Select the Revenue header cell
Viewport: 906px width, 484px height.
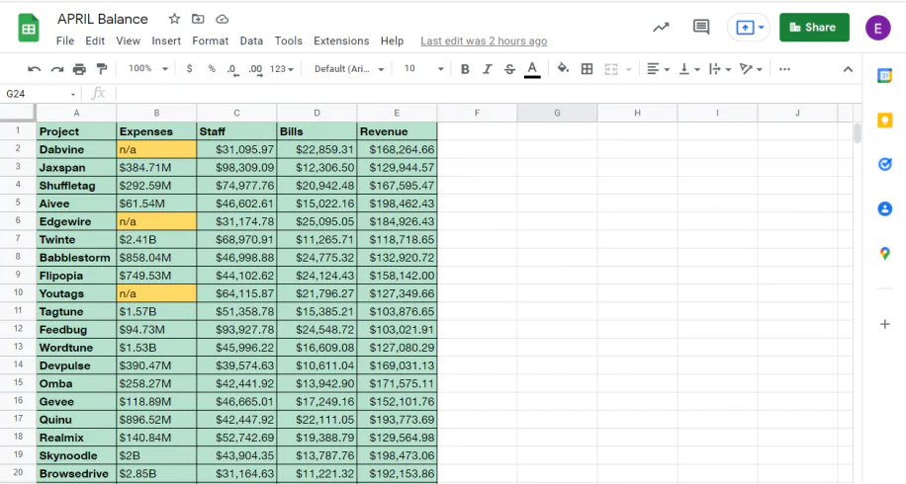[397, 131]
